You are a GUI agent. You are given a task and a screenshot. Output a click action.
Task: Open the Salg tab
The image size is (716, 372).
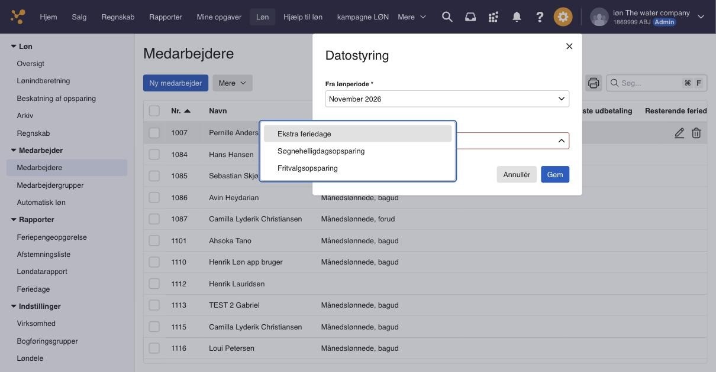pyautogui.click(x=79, y=17)
